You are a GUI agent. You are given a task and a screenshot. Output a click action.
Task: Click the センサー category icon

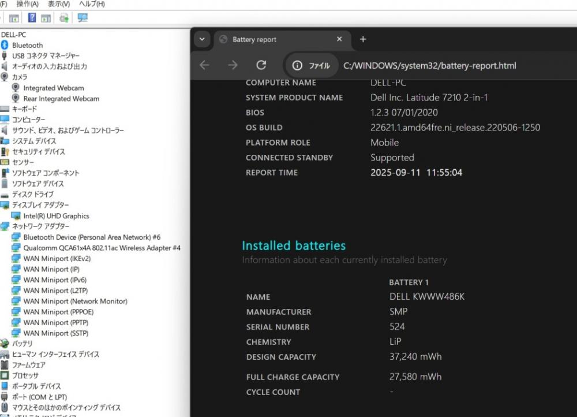5,162
